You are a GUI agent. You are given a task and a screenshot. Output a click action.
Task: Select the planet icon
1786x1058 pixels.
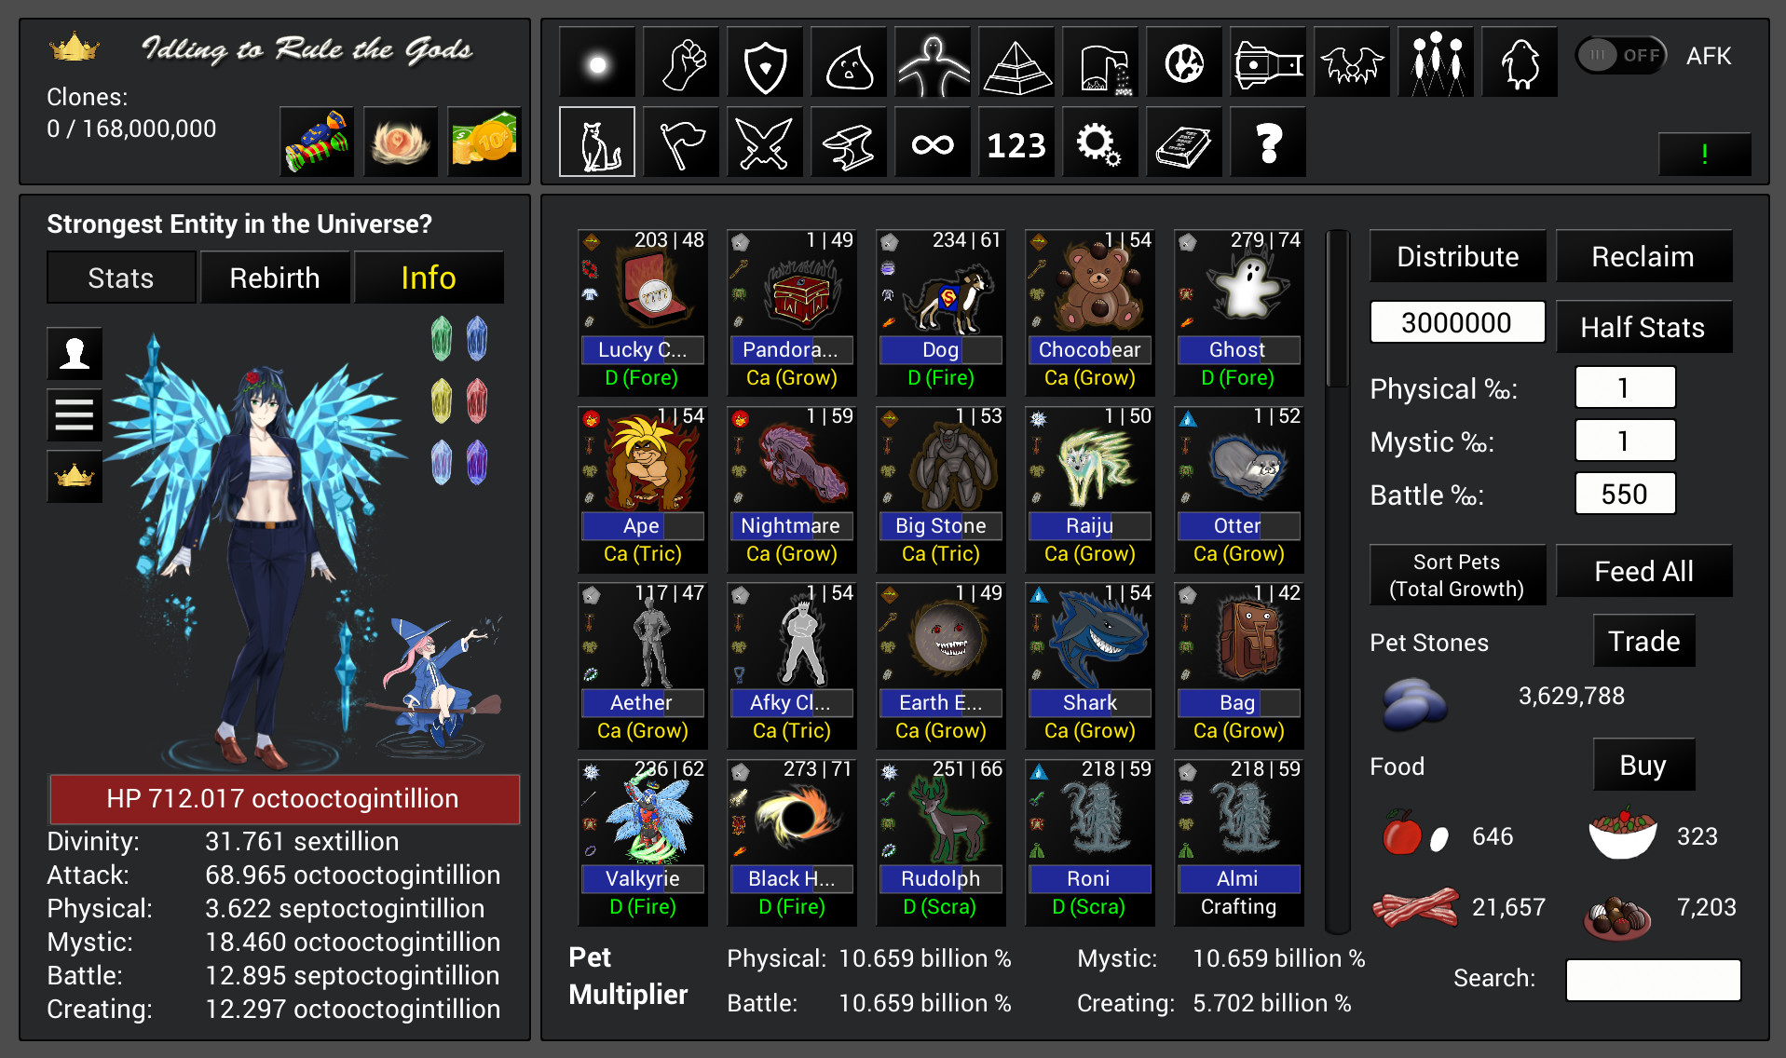coord(1183,61)
